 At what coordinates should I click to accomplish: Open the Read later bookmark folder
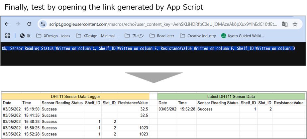pyautogui.click(x=162, y=36)
